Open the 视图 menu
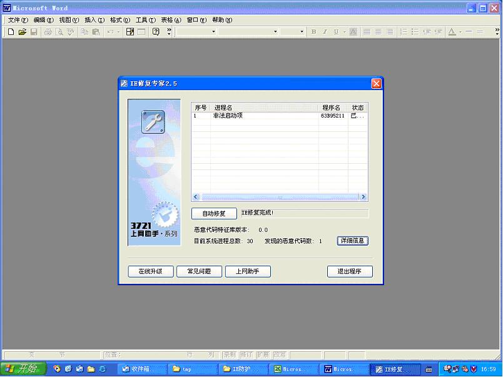503x377 pixels. pyautogui.click(x=69, y=20)
